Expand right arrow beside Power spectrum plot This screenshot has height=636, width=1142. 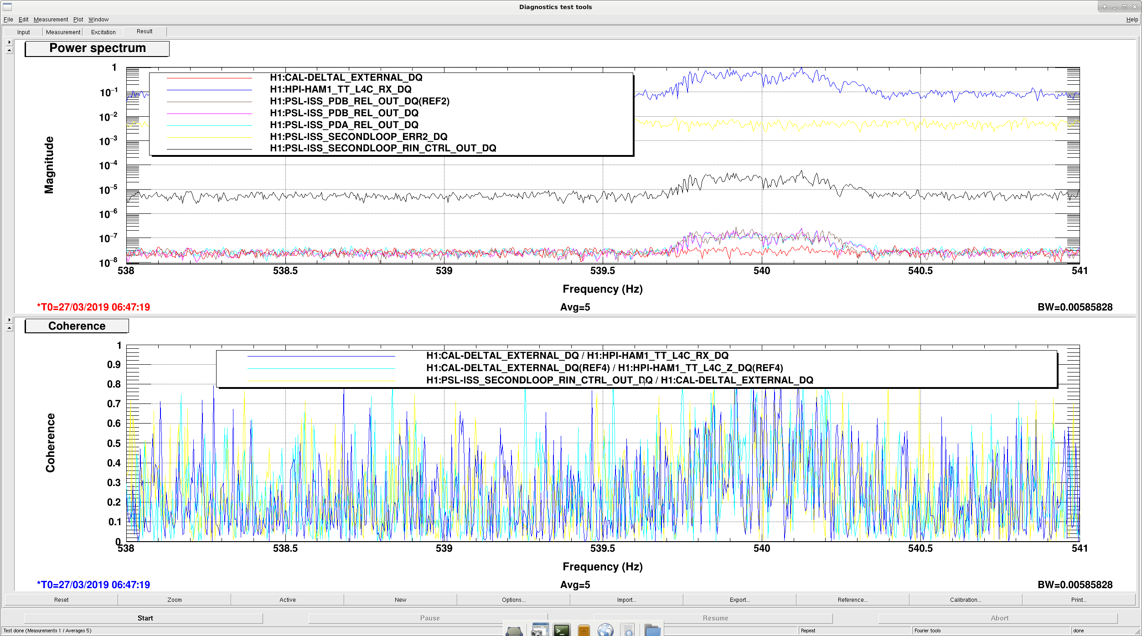tap(9, 42)
